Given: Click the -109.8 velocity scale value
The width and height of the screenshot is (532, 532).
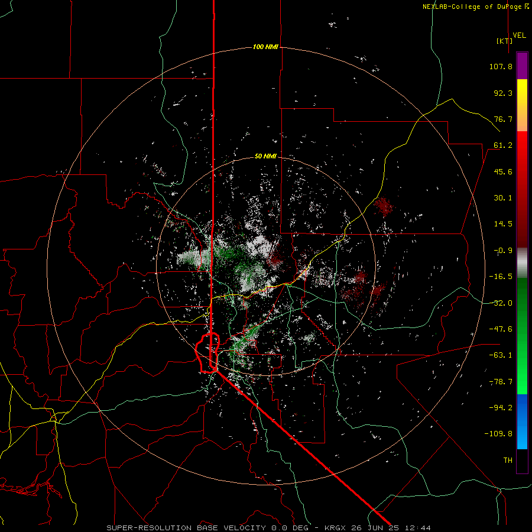Looking at the screenshot, I should click(x=498, y=434).
